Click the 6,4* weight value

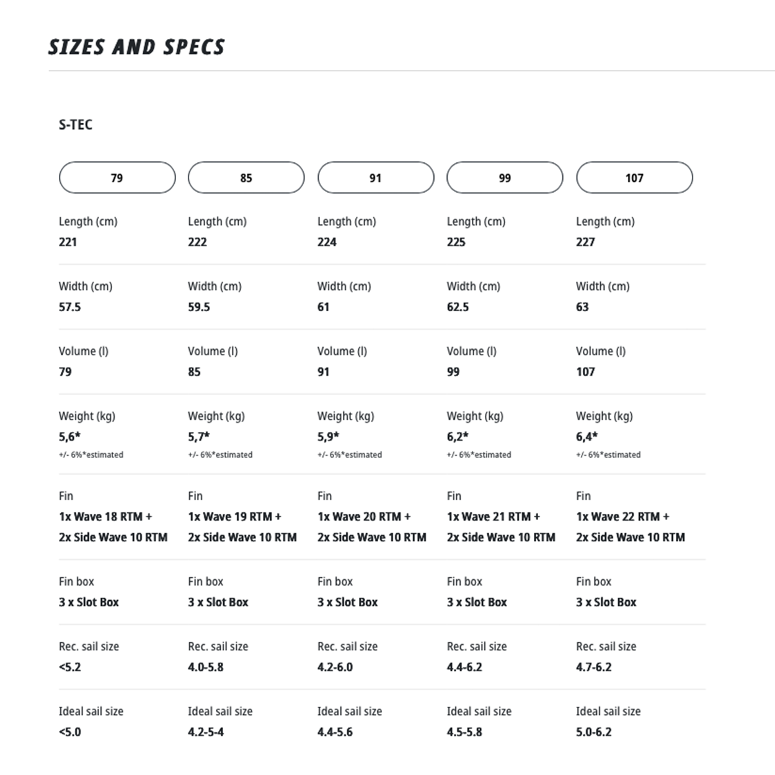[587, 436]
